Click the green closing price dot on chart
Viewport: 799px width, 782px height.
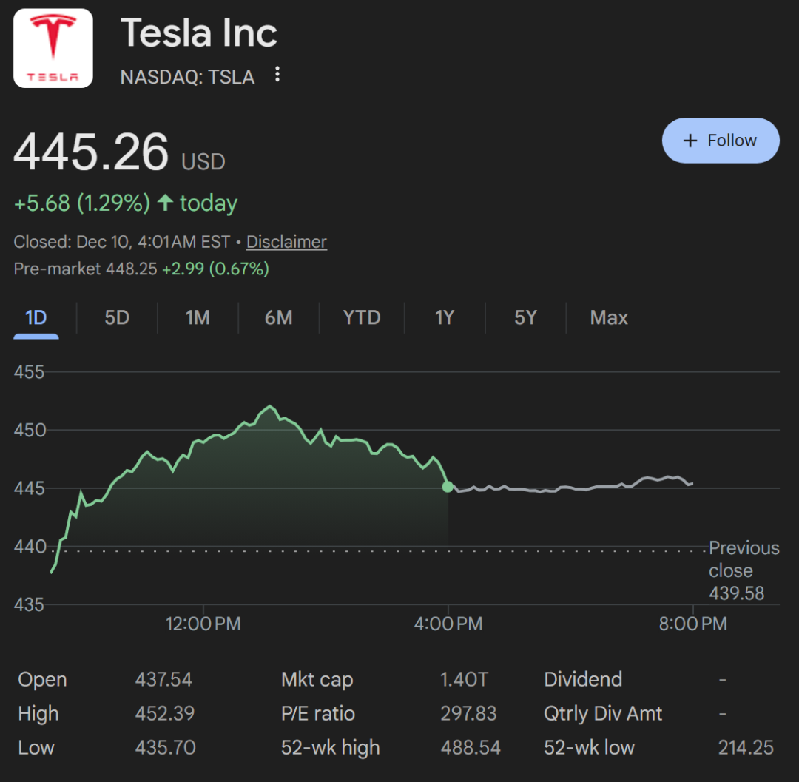tap(448, 486)
